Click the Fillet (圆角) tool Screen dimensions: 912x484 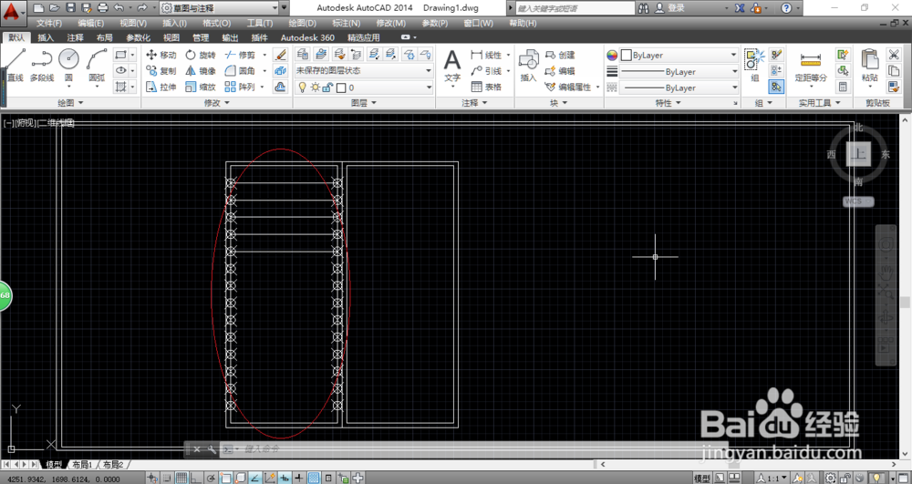click(240, 71)
